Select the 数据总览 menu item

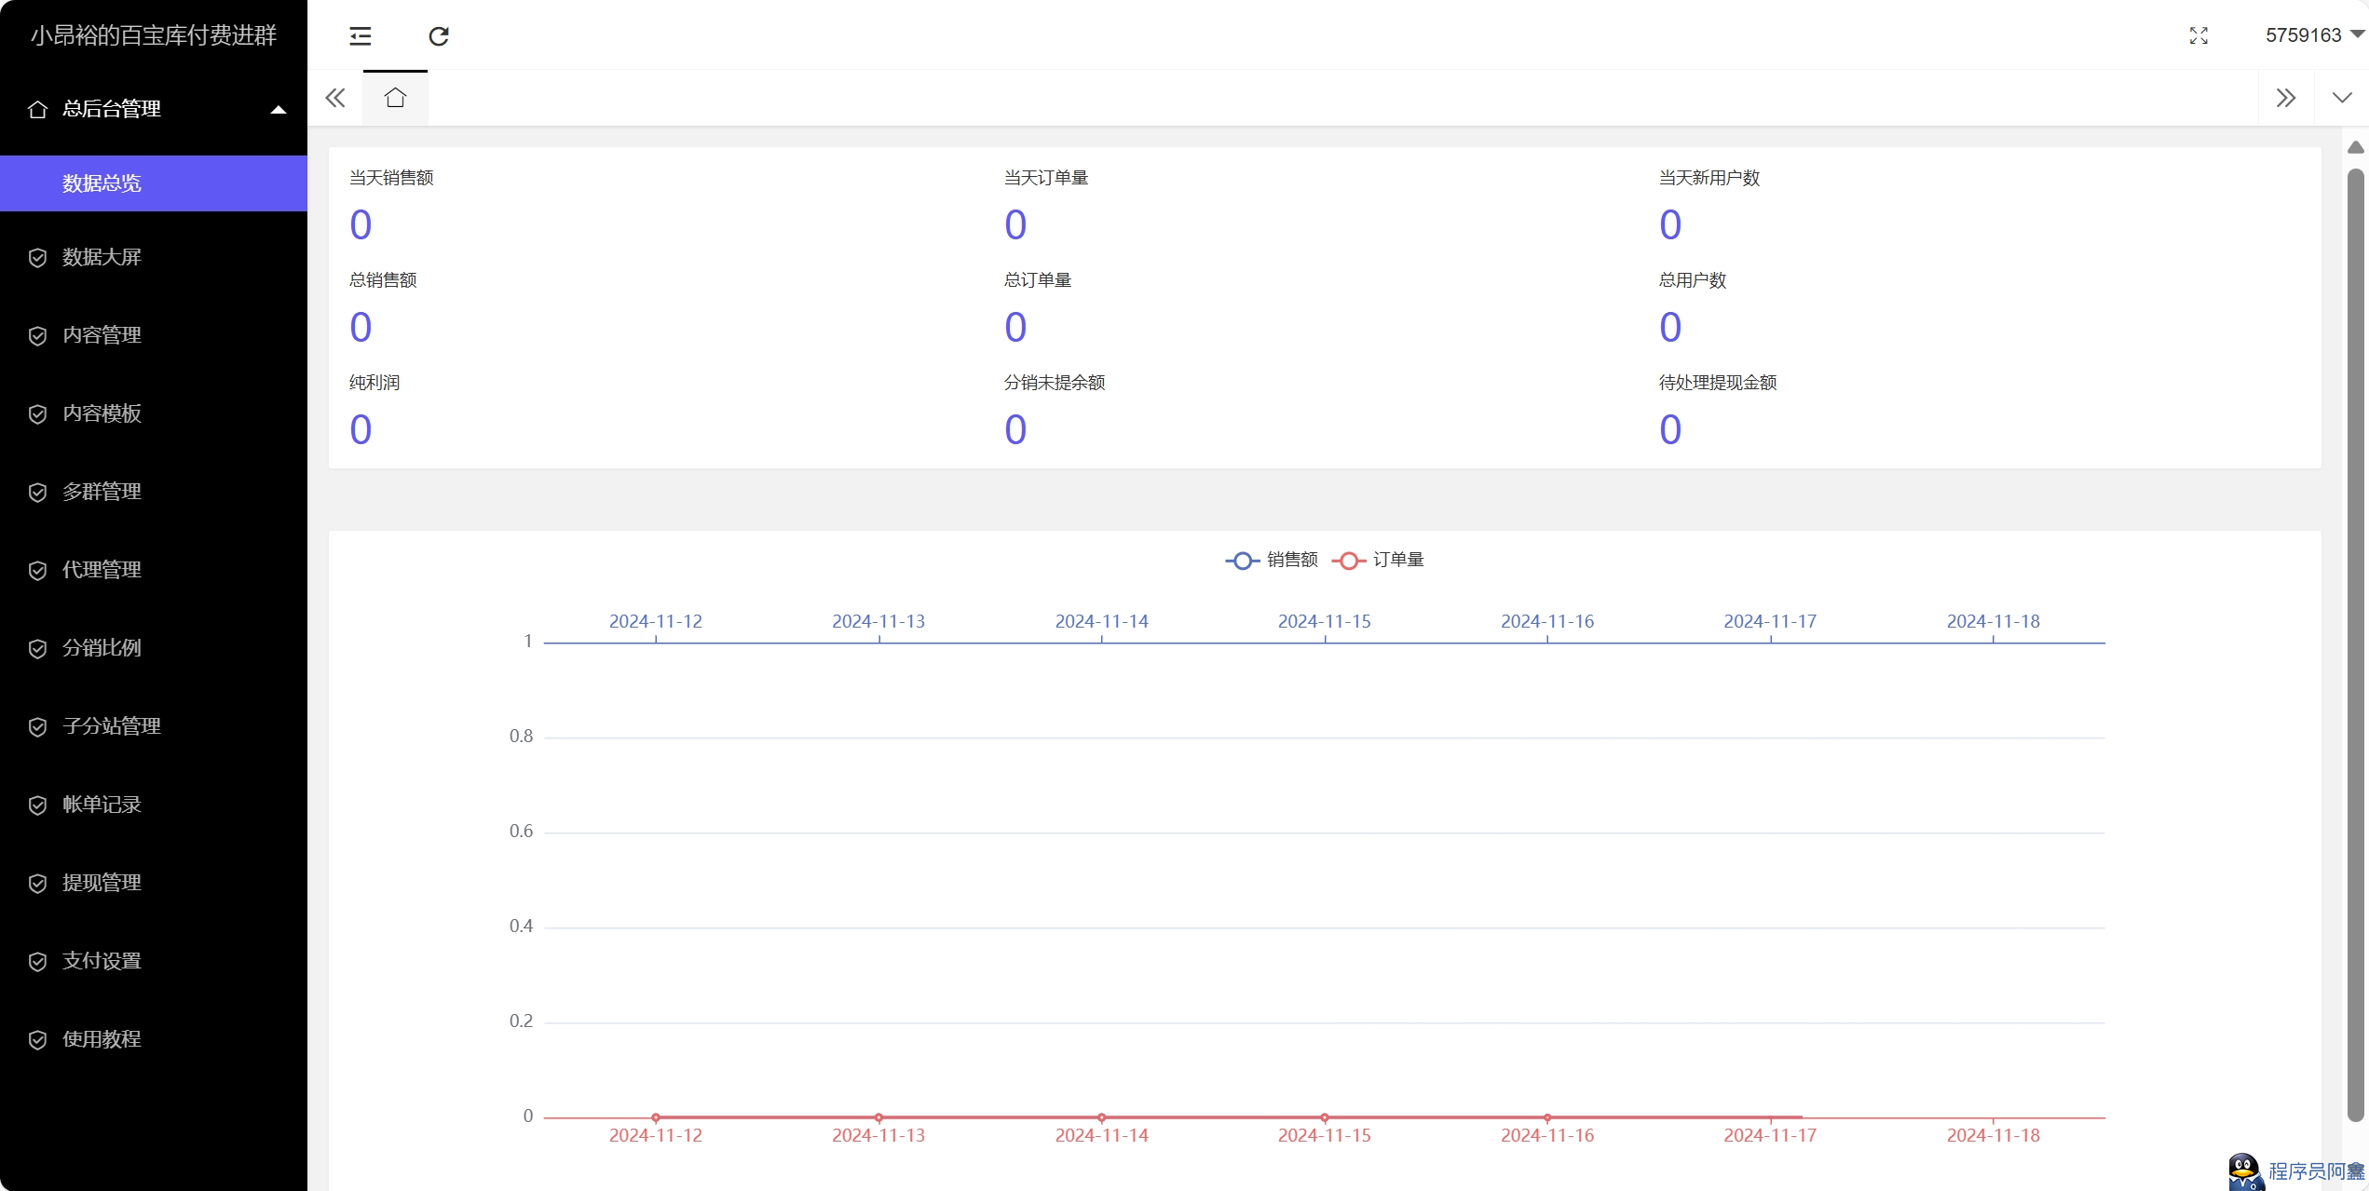click(x=152, y=183)
